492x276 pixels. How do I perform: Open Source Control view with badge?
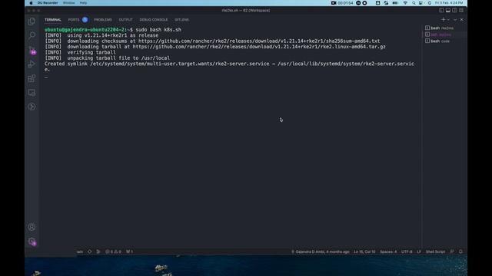(x=32, y=50)
